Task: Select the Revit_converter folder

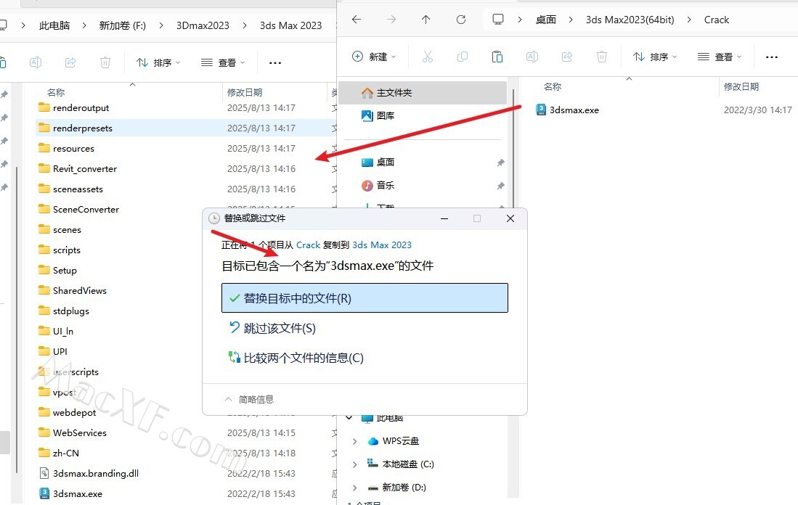Action: click(78, 168)
